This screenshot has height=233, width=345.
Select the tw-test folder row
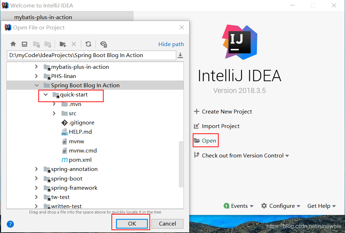coord(95,197)
